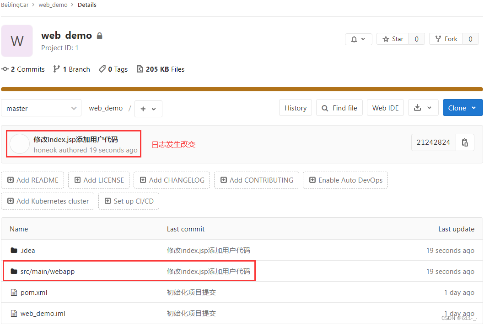Click the star count number
This screenshot has height=325, width=484.
(x=416, y=39)
